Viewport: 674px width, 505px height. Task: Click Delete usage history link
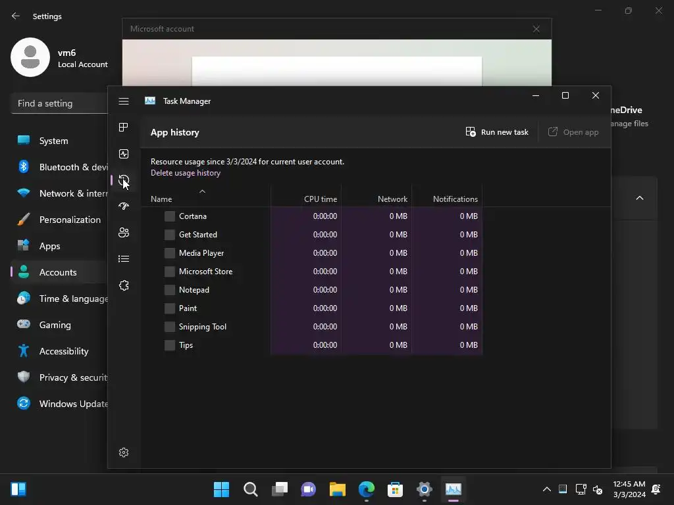185,173
